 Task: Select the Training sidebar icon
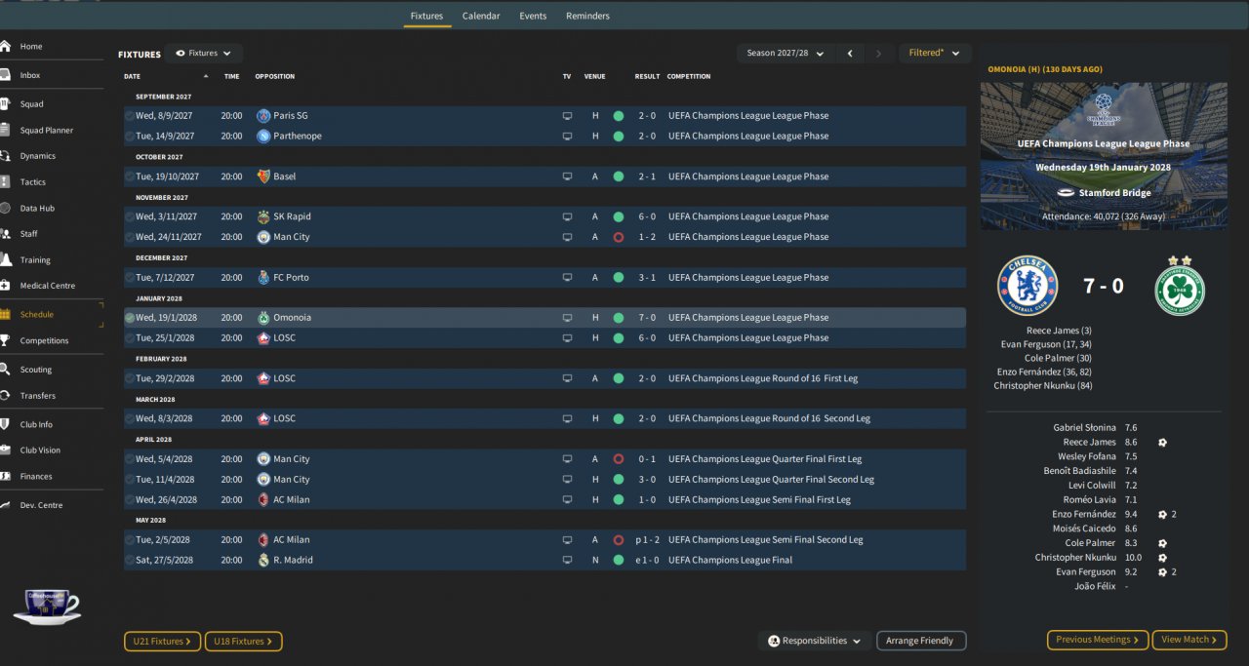tap(5, 260)
